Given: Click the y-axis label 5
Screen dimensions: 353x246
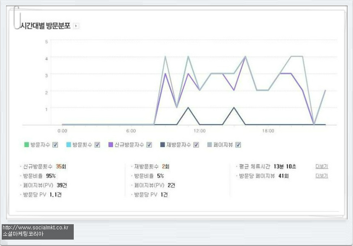Looking at the screenshot, I should [46, 42].
